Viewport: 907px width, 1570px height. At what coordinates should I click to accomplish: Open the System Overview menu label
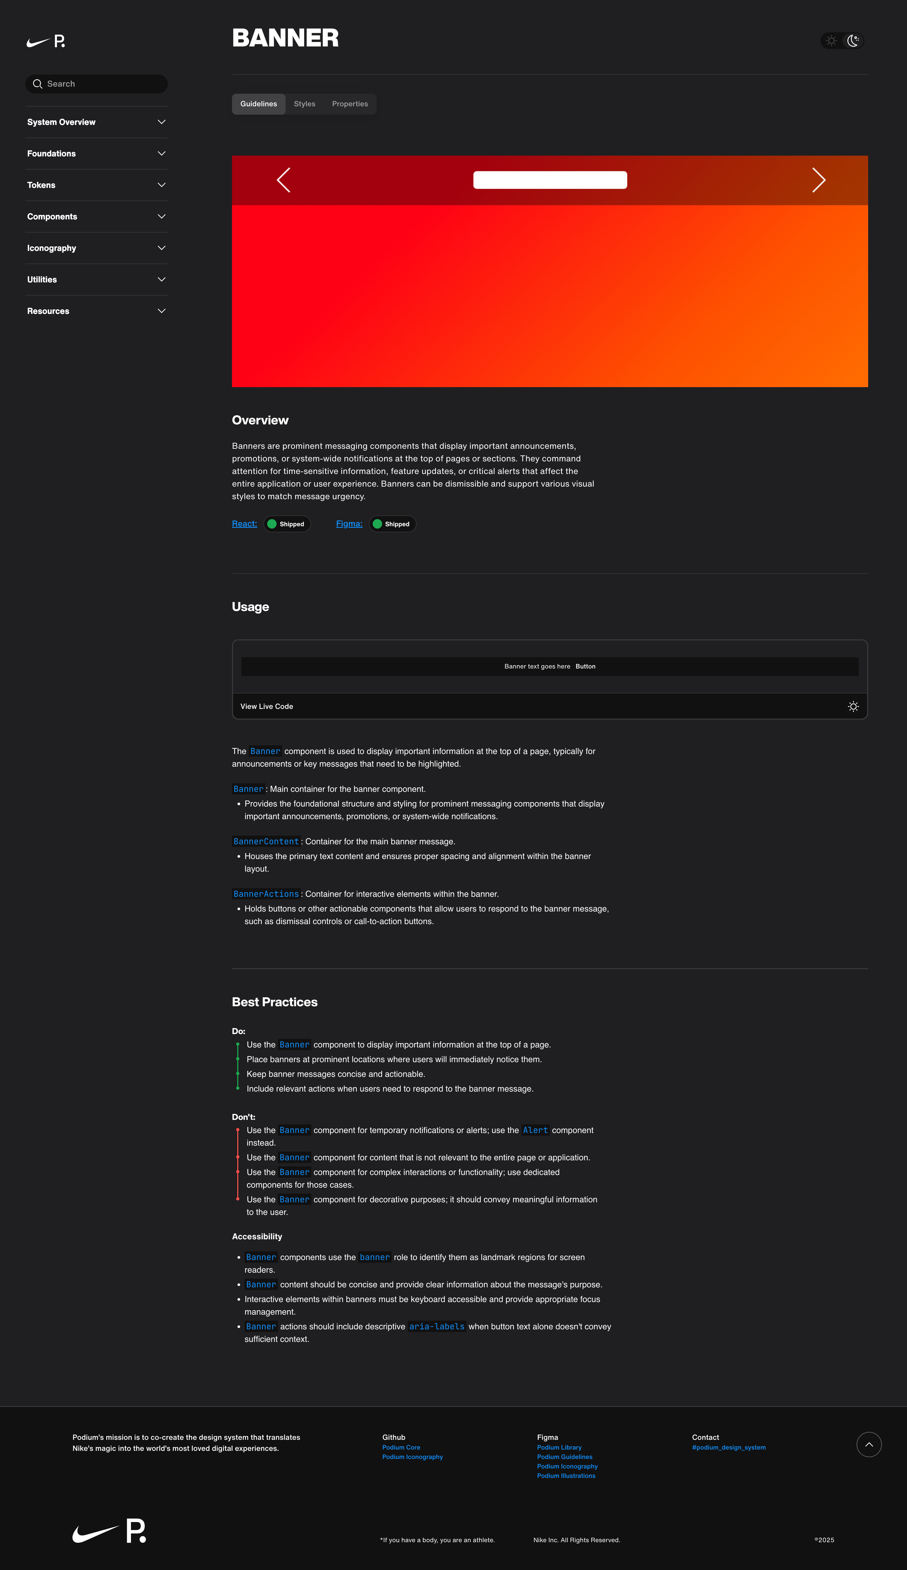[x=61, y=122]
